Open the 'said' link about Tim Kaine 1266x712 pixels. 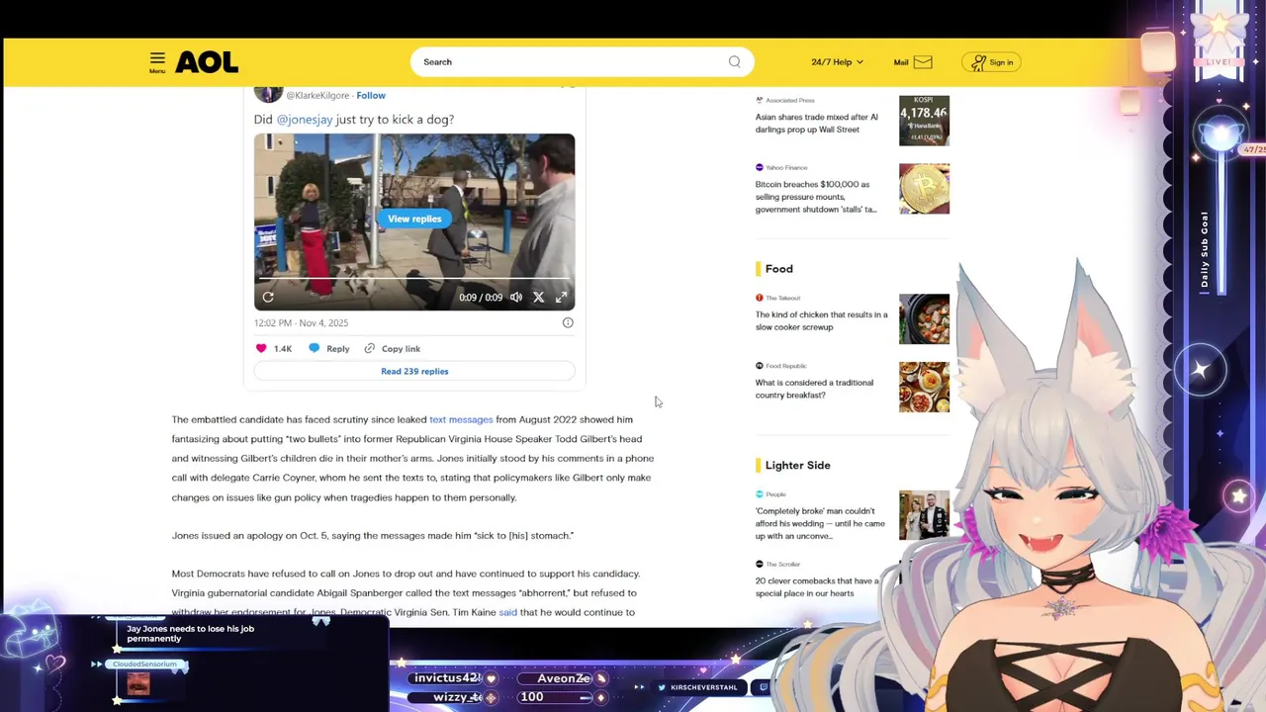507,612
